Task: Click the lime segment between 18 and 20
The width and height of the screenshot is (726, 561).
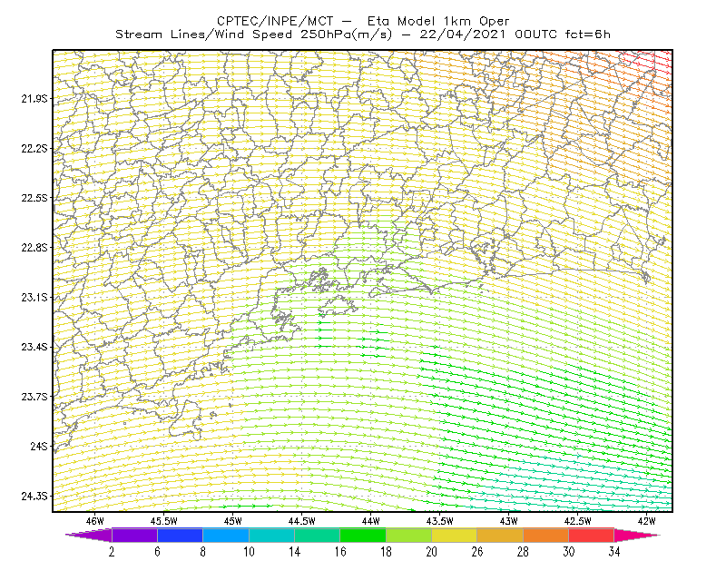Action: click(409, 535)
